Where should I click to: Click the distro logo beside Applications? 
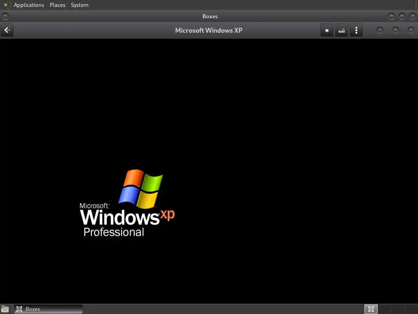[x=7, y=5]
